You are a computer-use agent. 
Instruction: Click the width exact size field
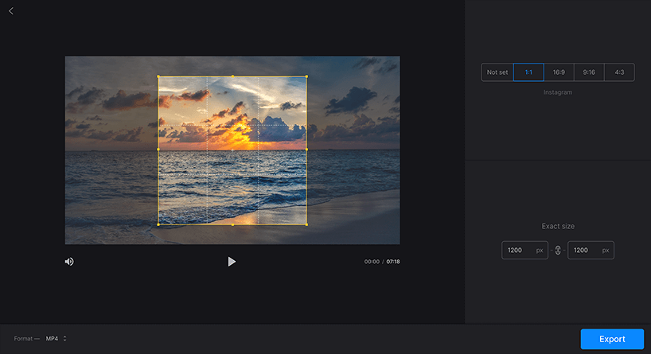point(524,251)
